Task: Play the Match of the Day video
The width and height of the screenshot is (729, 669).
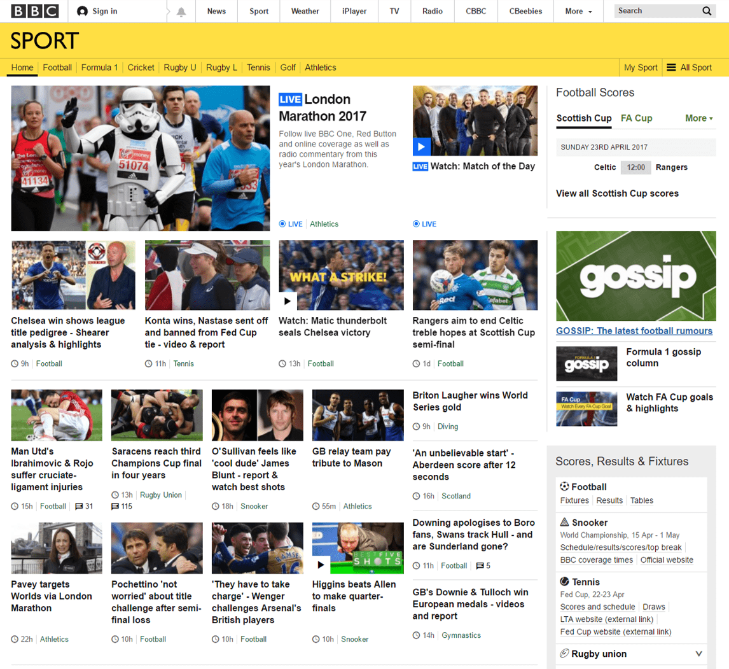Action: pyautogui.click(x=421, y=146)
